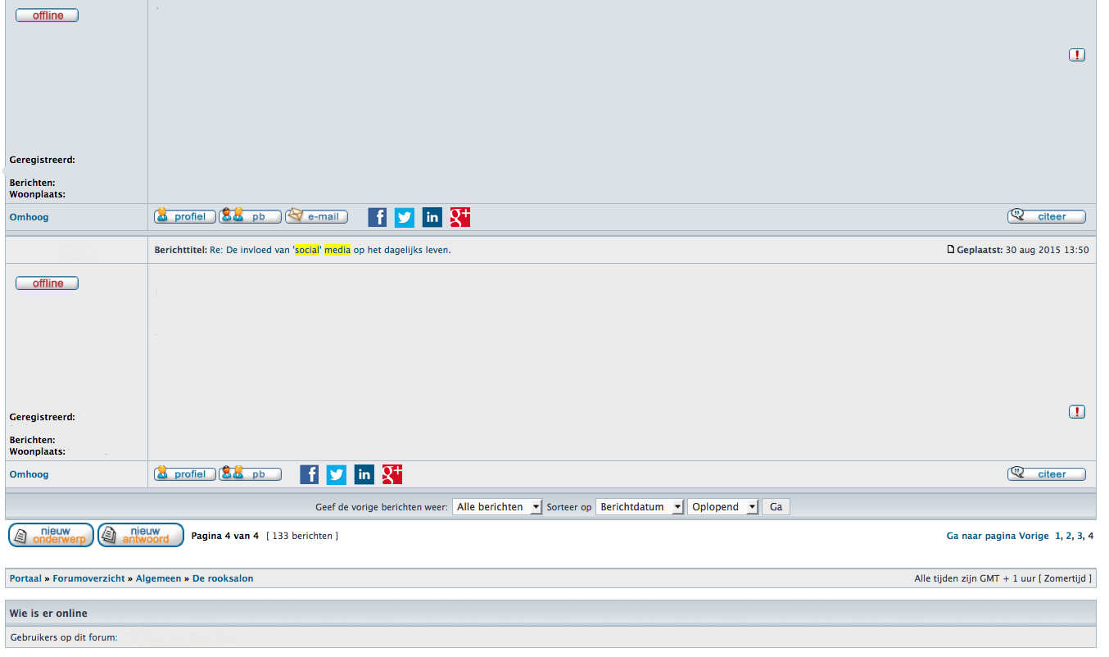Open the 'Oplopend' order dropdown
Screen dimensions: 1109x657
pos(723,507)
